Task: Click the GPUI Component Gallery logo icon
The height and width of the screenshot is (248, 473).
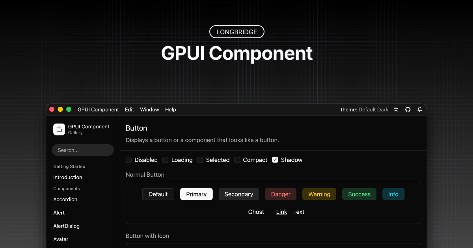Action: [x=59, y=129]
